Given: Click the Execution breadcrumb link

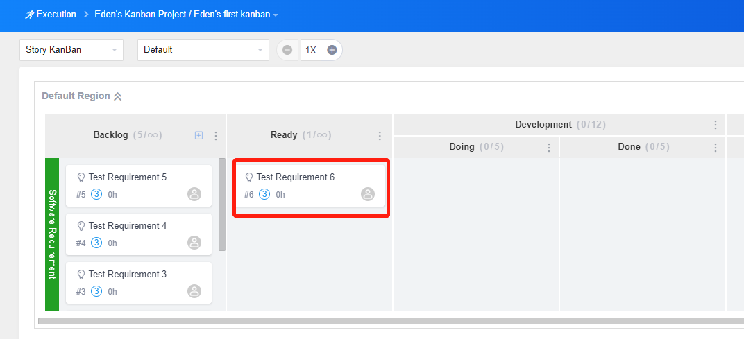Looking at the screenshot, I should click(56, 15).
